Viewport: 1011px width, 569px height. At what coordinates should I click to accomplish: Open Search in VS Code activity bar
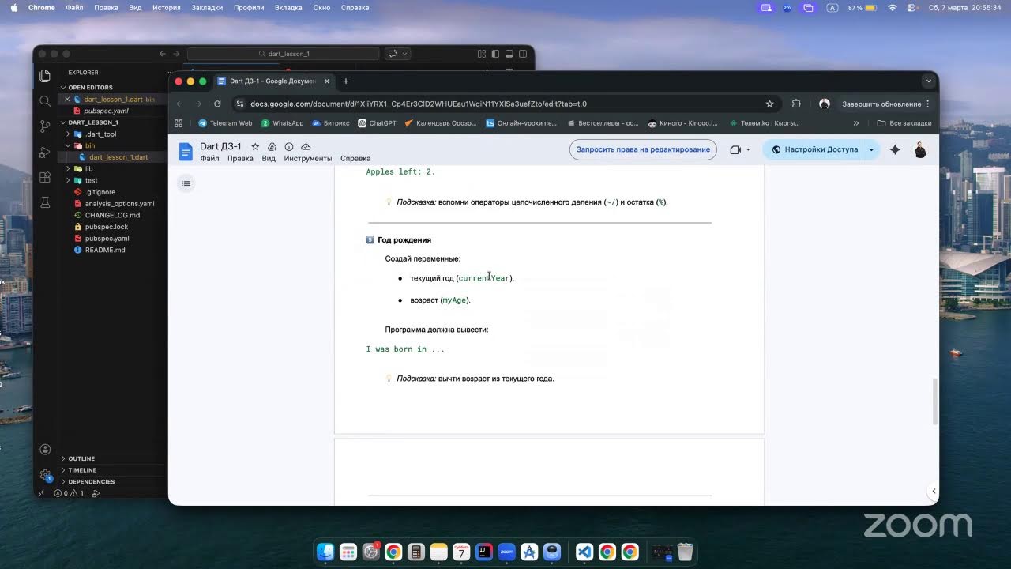45,101
